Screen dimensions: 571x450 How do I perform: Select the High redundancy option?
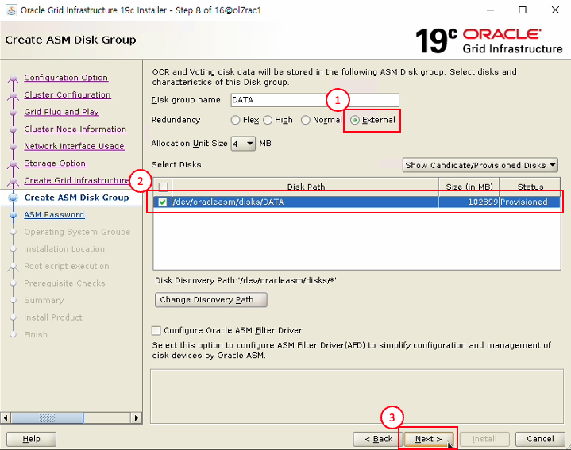pos(268,120)
